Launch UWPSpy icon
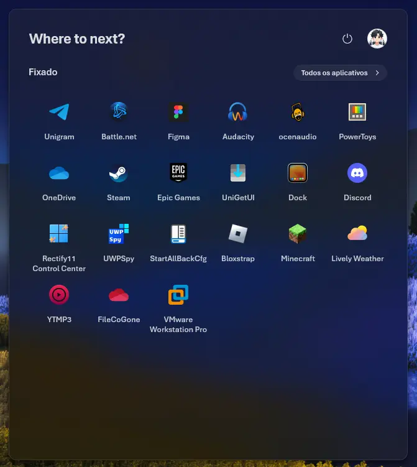 (119, 234)
